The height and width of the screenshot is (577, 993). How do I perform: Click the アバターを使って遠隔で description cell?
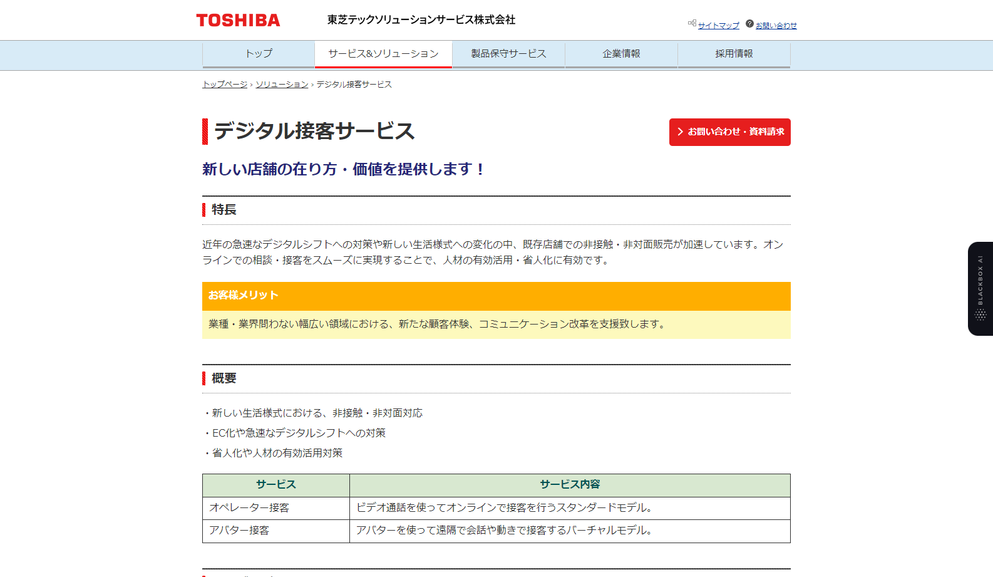point(570,531)
